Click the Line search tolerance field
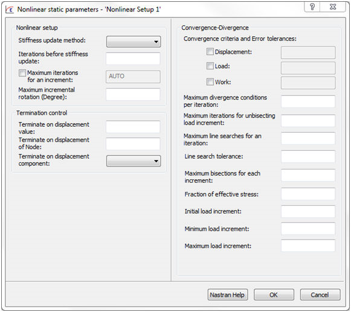Image resolution: width=351 pixels, height=312 pixels. (x=308, y=156)
